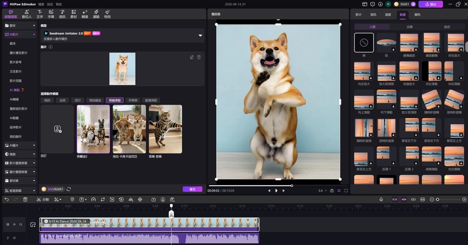This screenshot has height=245, width=468.
Task: Open fullscreen preview in the player
Action: pyautogui.click(x=346, y=191)
